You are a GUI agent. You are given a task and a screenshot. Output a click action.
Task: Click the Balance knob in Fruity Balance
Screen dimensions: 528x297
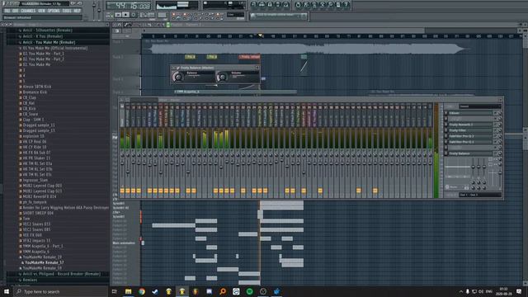click(x=178, y=77)
